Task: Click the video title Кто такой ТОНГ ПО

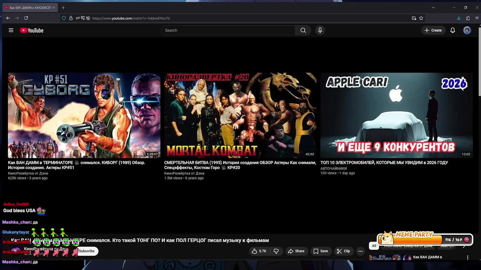Action: (x=140, y=240)
